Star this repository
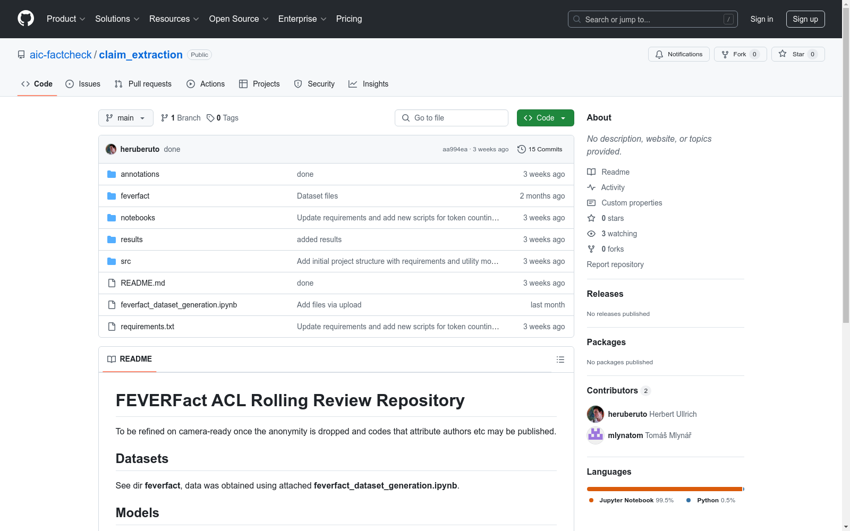This screenshot has height=531, width=850. pos(798,54)
